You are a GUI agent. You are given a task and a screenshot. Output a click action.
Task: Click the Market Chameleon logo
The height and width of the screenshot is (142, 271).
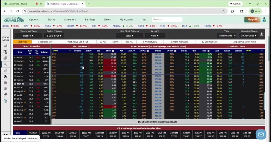pyautogui.click(x=14, y=19)
